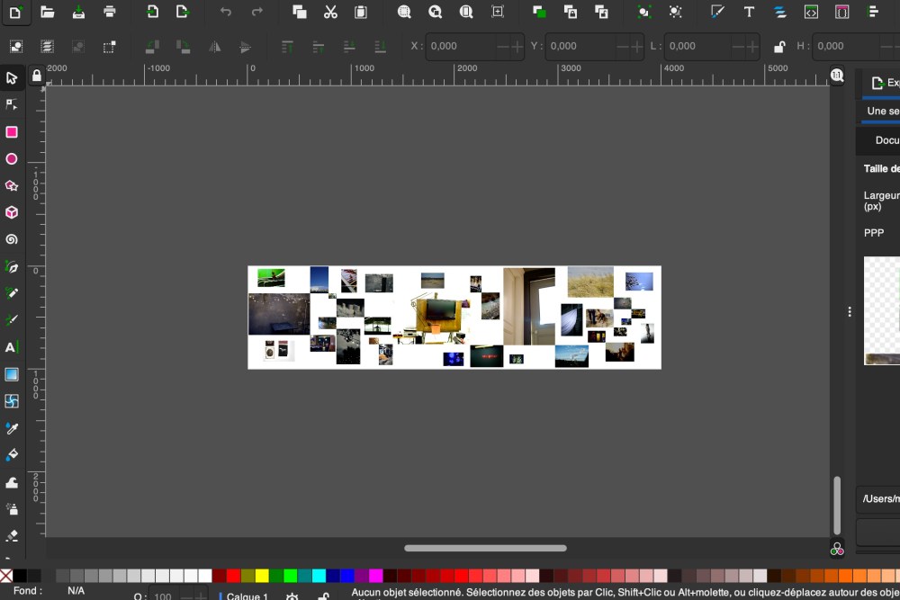Click inside the Y position field
The width and height of the screenshot is (900, 600).
tap(576, 46)
